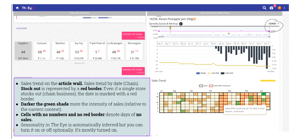
Task: Show info for Spreads, Sauces & Ketchup
Action: pyautogui.click(x=181, y=24)
